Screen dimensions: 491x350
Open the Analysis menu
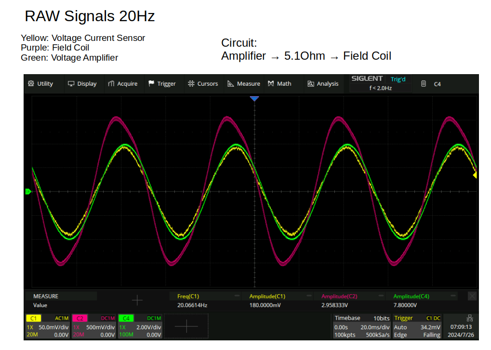click(x=323, y=84)
